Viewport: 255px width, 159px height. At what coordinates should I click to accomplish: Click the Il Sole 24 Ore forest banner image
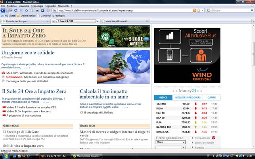tap(123, 37)
